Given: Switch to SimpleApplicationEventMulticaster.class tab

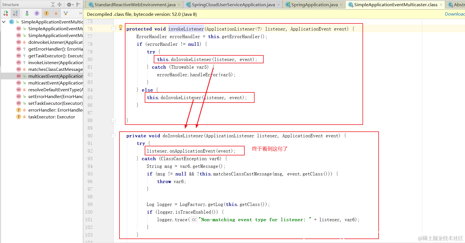Looking at the screenshot, I should pos(396,5).
